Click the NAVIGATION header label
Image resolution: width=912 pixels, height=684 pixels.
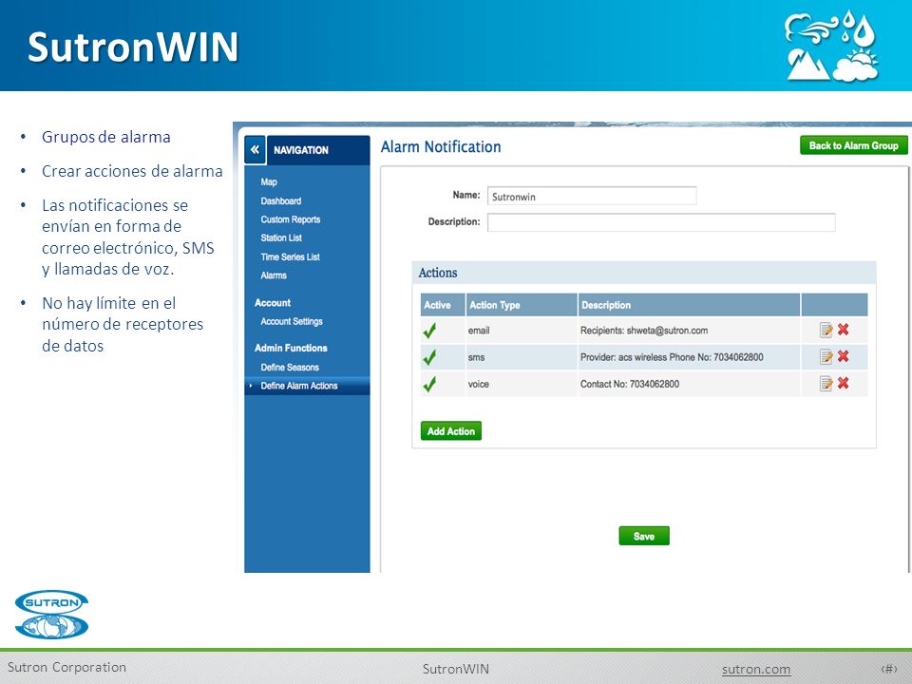[x=301, y=150]
